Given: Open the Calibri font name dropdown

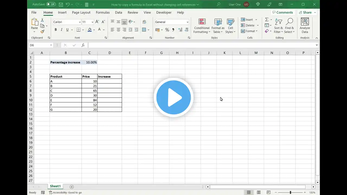Looking at the screenshot, I should coord(80,22).
